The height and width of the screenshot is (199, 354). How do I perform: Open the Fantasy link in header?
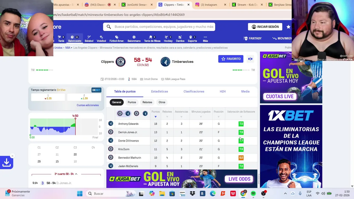tap(252, 38)
